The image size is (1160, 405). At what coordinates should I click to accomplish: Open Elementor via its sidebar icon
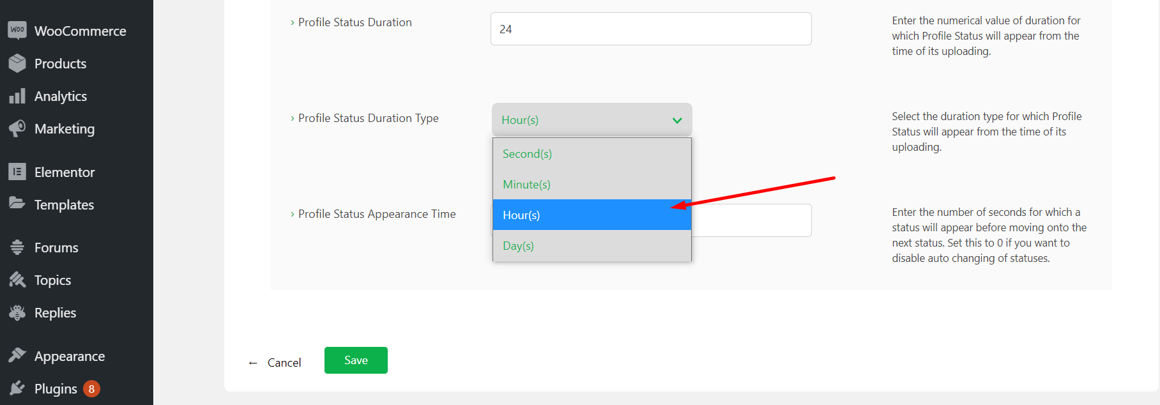coord(17,172)
